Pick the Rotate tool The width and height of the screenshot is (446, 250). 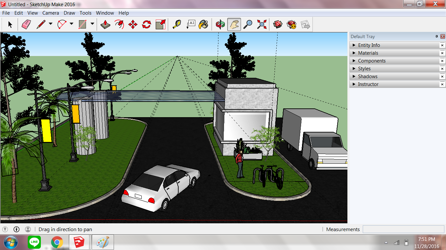pyautogui.click(x=147, y=24)
